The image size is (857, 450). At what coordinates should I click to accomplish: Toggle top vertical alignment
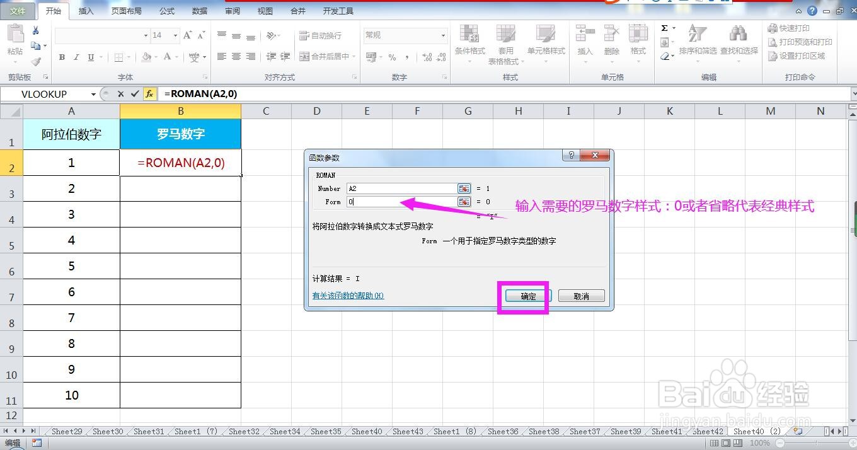point(222,35)
